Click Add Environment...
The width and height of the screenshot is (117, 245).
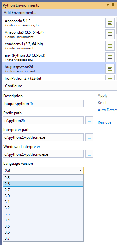tap(20, 13)
